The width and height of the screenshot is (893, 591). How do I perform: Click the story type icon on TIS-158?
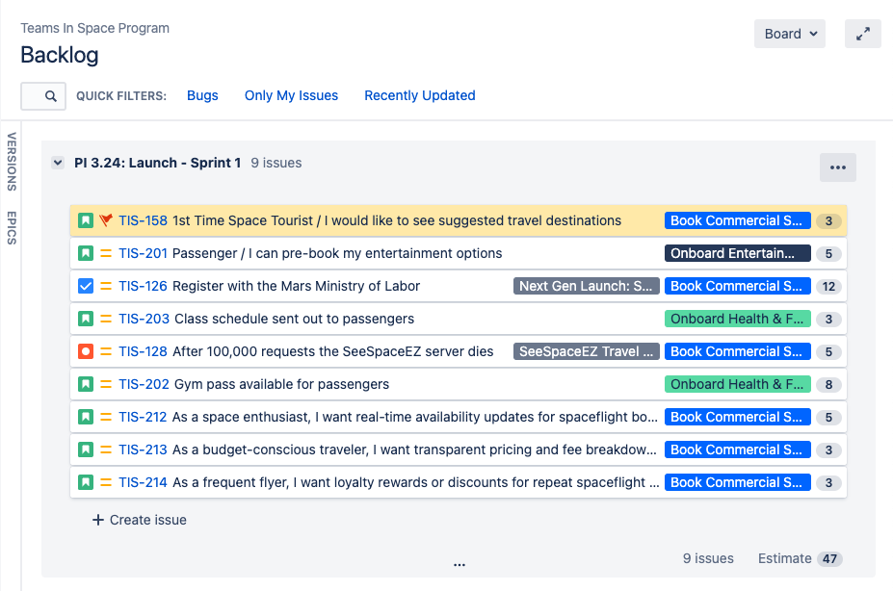85,220
